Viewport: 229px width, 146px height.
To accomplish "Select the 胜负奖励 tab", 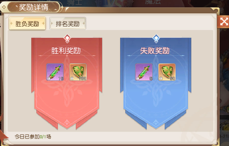I will 27,23.
